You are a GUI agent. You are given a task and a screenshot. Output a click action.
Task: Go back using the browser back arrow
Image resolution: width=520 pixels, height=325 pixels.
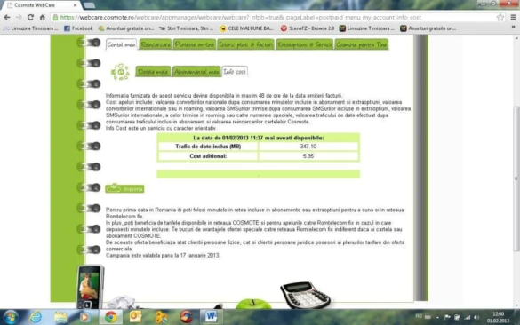(x=7, y=17)
